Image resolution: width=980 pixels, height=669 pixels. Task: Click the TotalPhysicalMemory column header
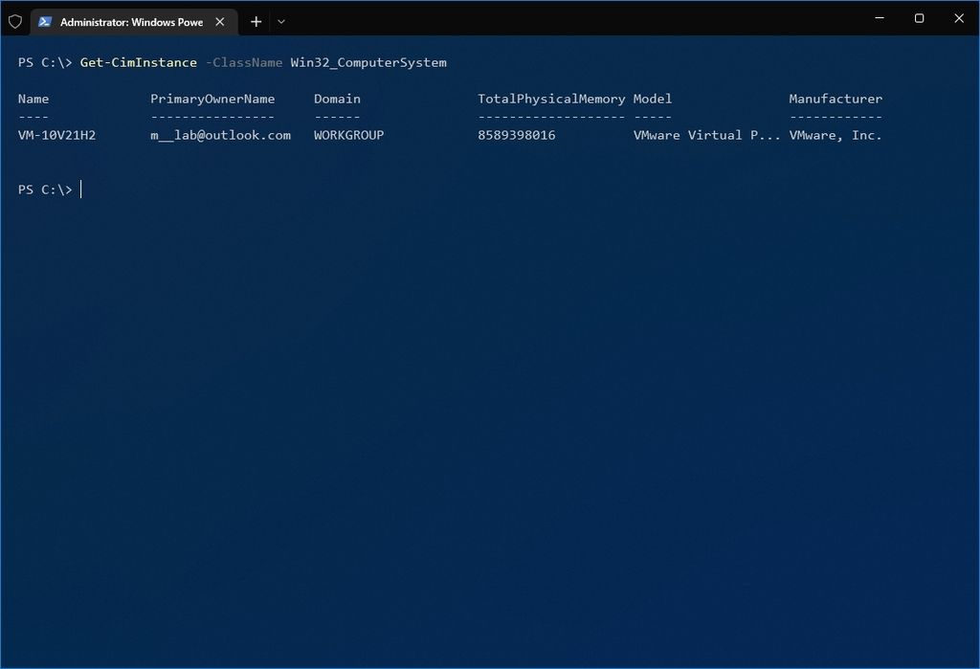(x=551, y=98)
